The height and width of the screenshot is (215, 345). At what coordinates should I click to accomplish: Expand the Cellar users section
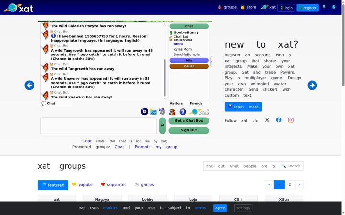tap(189, 66)
